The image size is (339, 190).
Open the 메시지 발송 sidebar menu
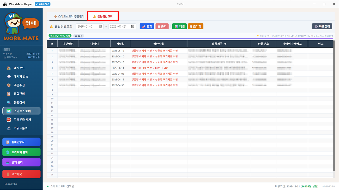(21, 76)
